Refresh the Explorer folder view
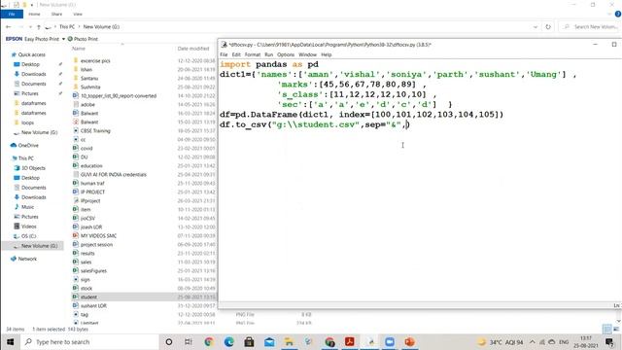 click(x=548, y=27)
